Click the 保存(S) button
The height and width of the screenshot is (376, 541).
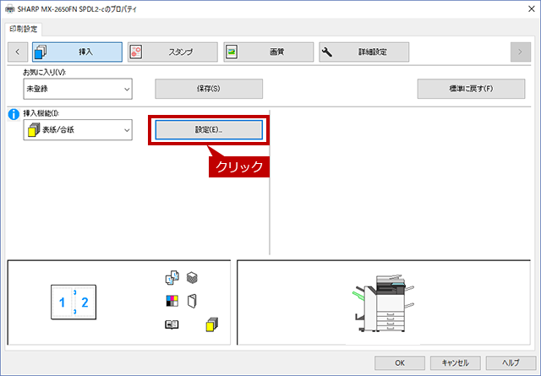(x=209, y=89)
